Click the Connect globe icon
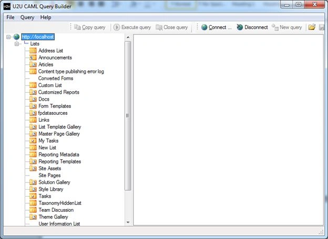The image size is (328, 239). pos(204,27)
